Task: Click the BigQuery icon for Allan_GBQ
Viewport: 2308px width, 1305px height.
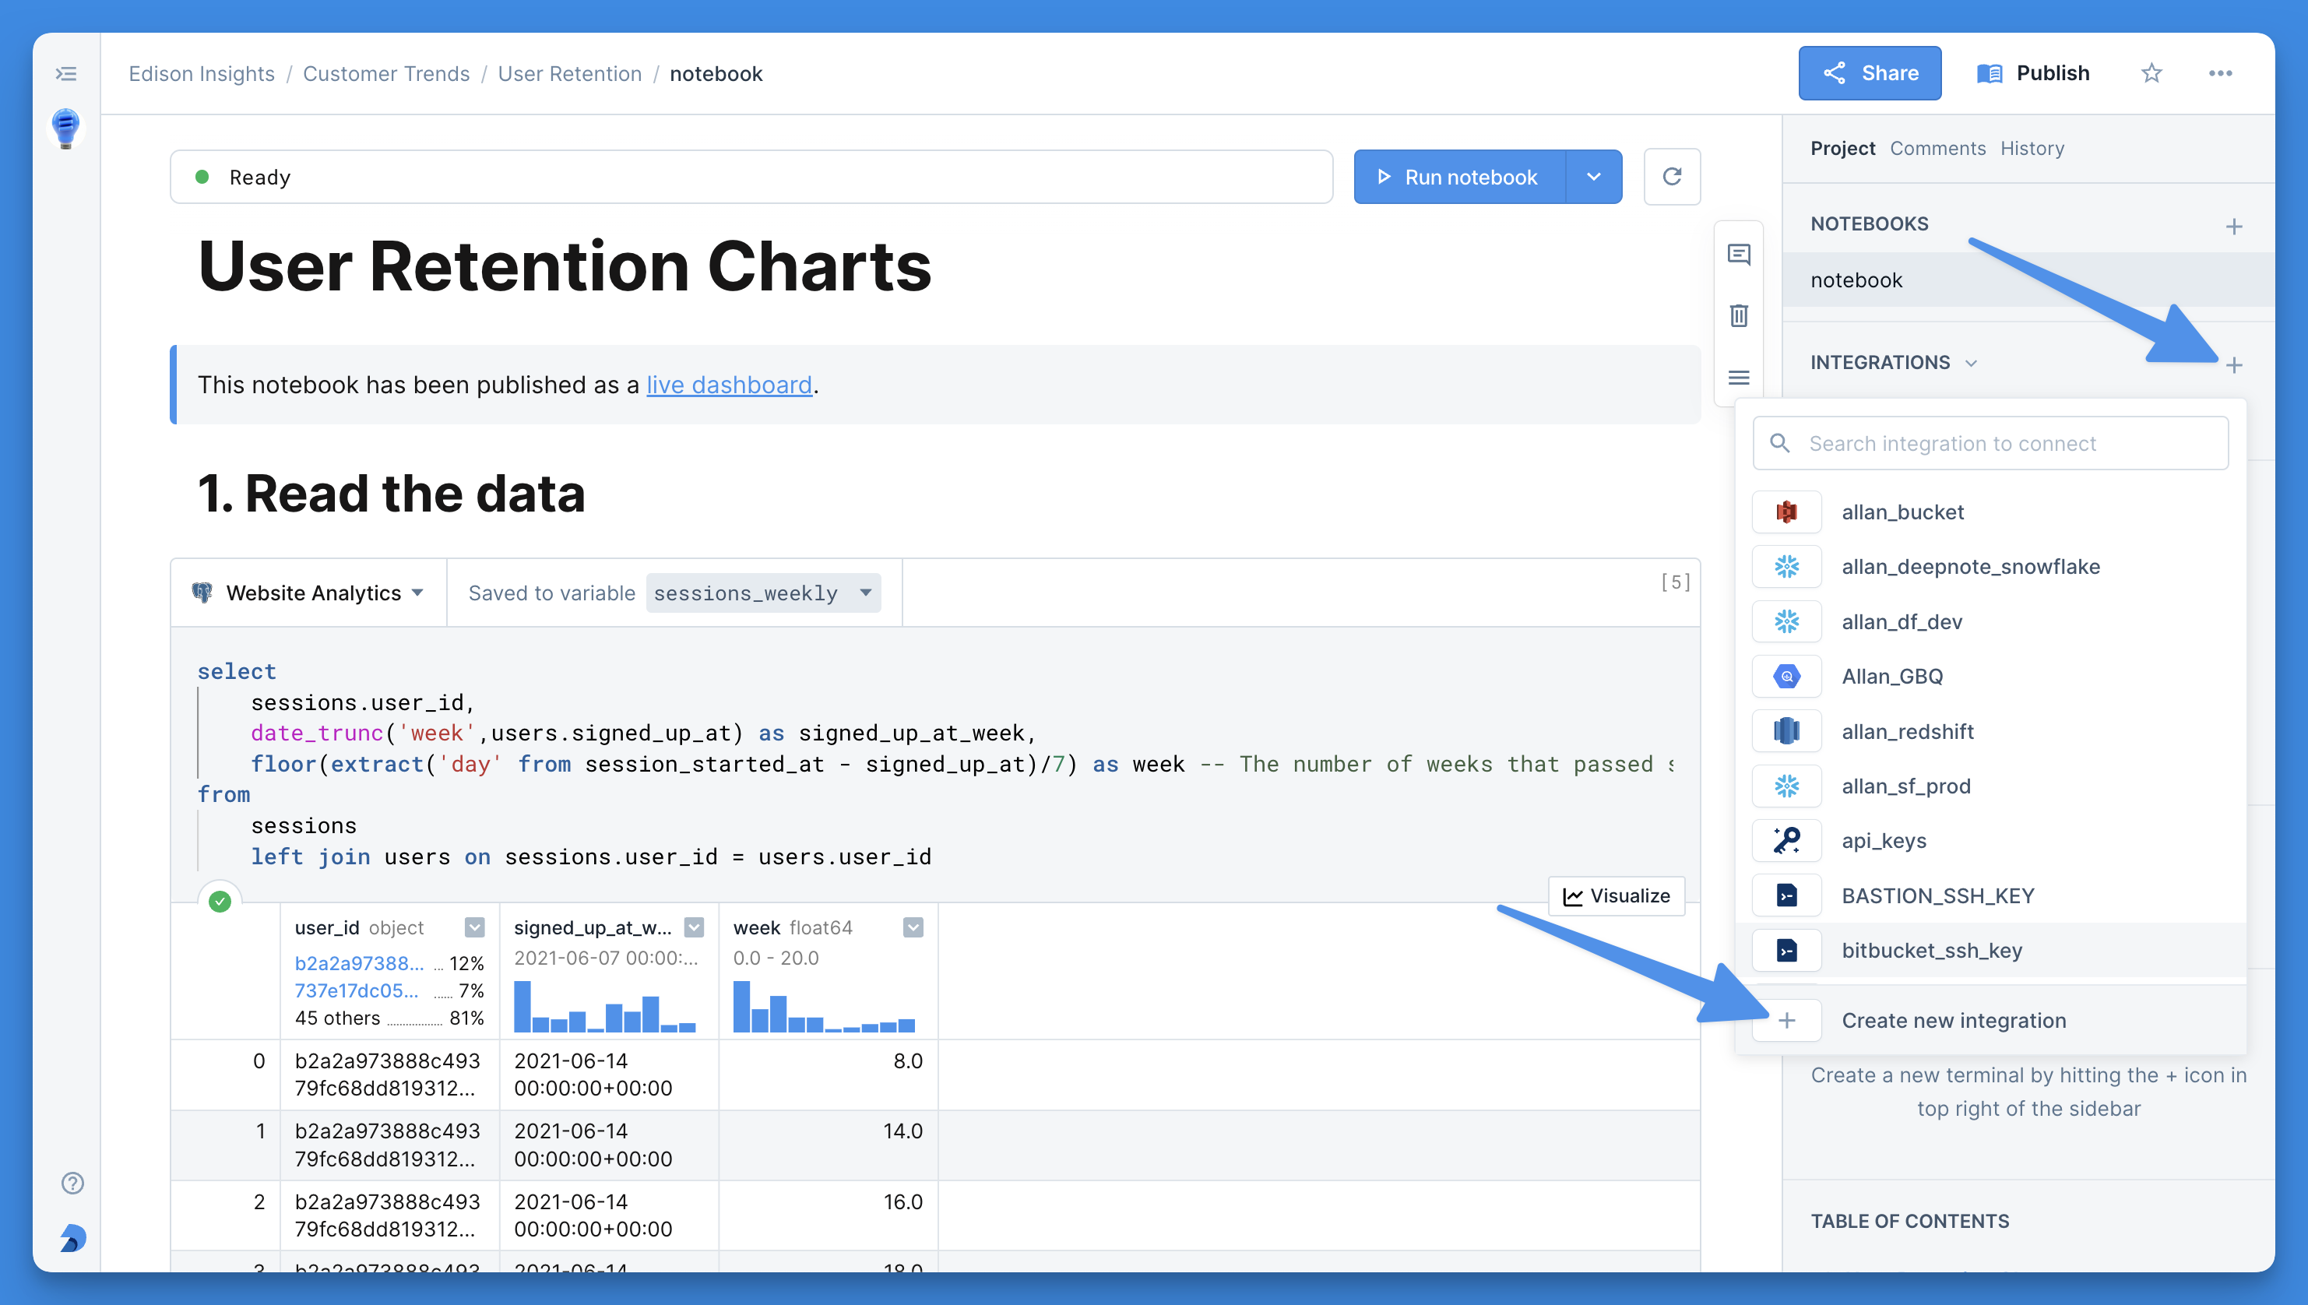Action: [1786, 676]
